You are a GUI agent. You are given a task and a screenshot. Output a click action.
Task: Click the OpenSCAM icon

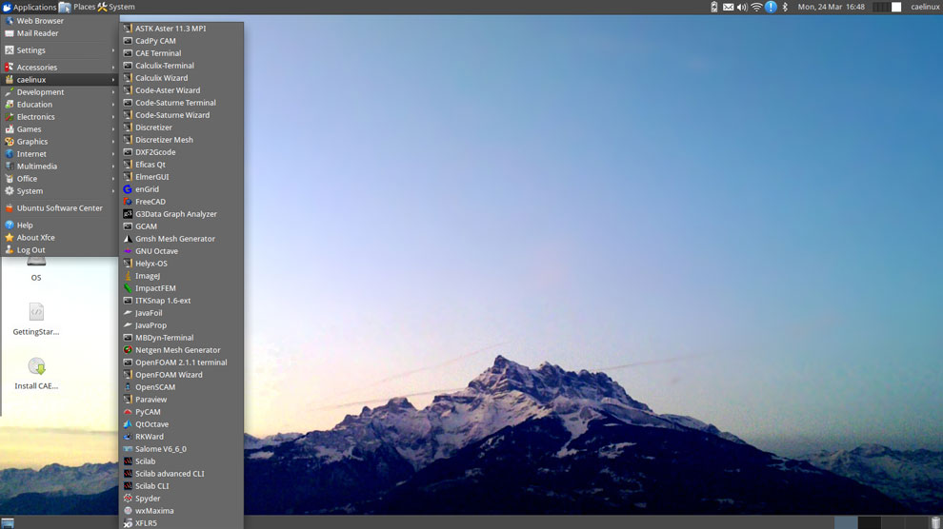click(128, 387)
